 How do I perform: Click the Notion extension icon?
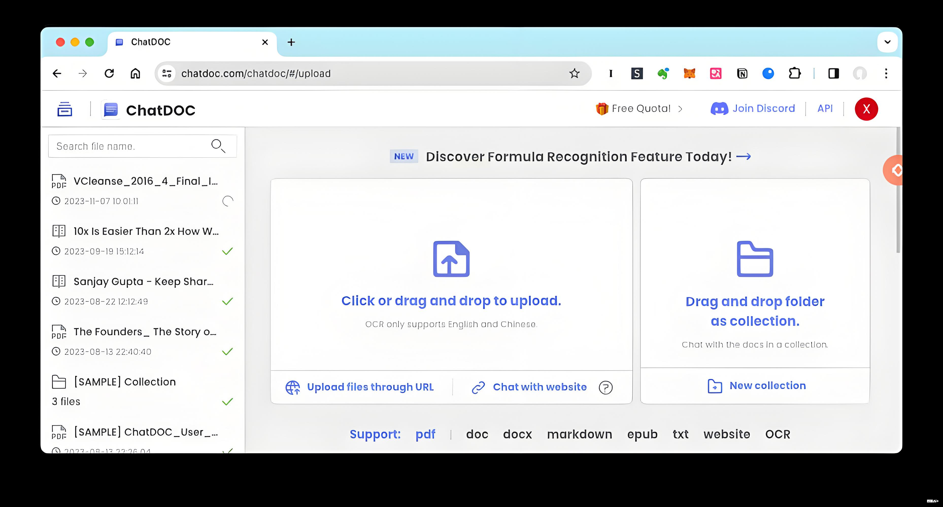(742, 74)
